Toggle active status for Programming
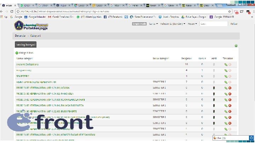This screenshot has height=143, width=255. pos(214,70)
